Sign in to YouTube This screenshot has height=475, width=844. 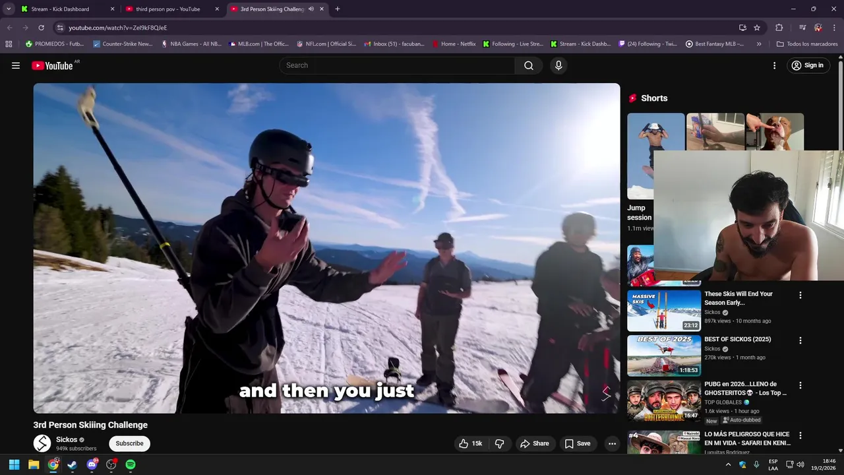(808, 65)
